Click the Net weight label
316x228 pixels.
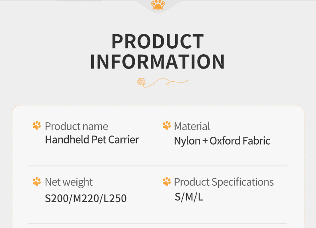pyautogui.click(x=68, y=182)
